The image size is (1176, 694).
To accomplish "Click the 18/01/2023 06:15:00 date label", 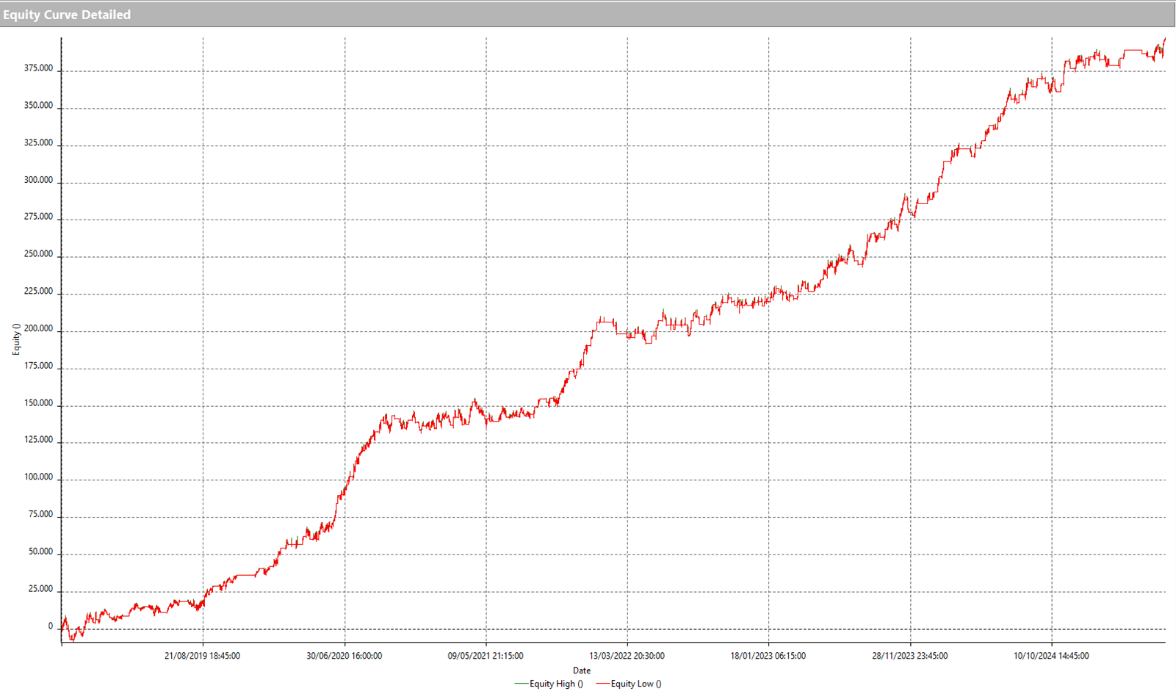I will pos(768,656).
